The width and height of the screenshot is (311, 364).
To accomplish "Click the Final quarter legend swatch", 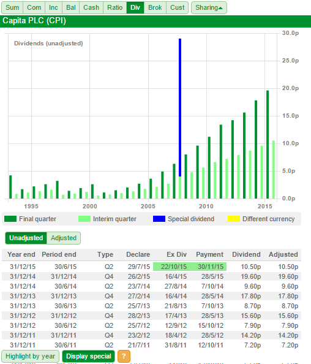I will coord(10,219).
